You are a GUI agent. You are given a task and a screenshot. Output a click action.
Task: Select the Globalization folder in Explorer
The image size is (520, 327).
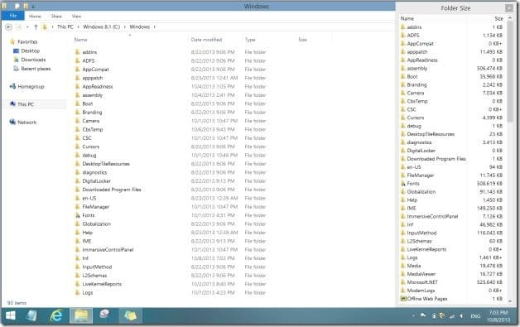pos(97,224)
